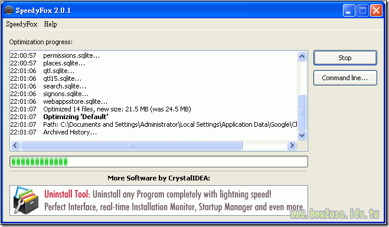Click the green optimization progress bar
This screenshot has height=227, width=389.
pos(159,162)
